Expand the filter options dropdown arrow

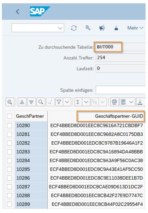(67, 102)
